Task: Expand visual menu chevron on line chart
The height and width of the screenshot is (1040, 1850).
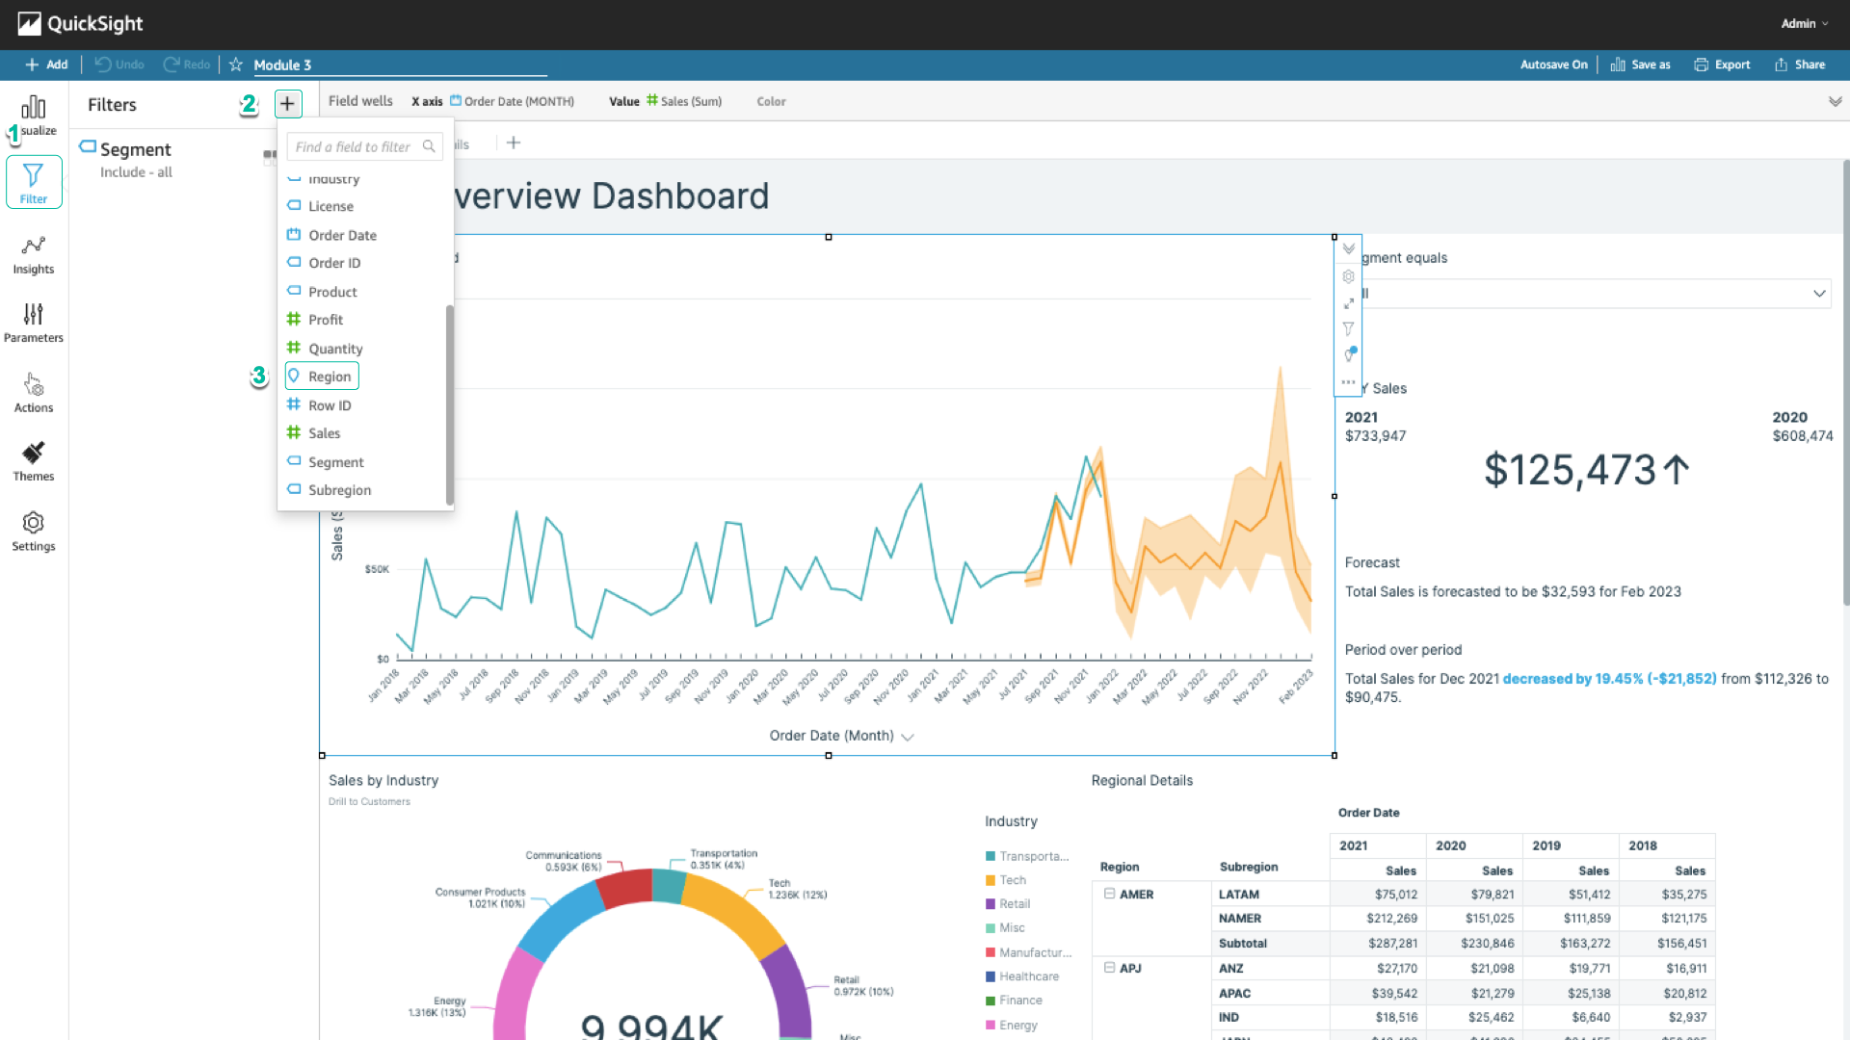Action: [x=1348, y=249]
